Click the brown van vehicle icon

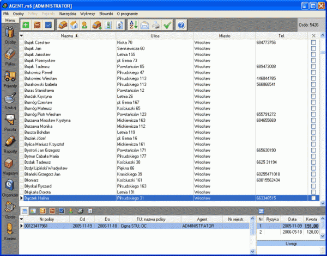[63, 25]
